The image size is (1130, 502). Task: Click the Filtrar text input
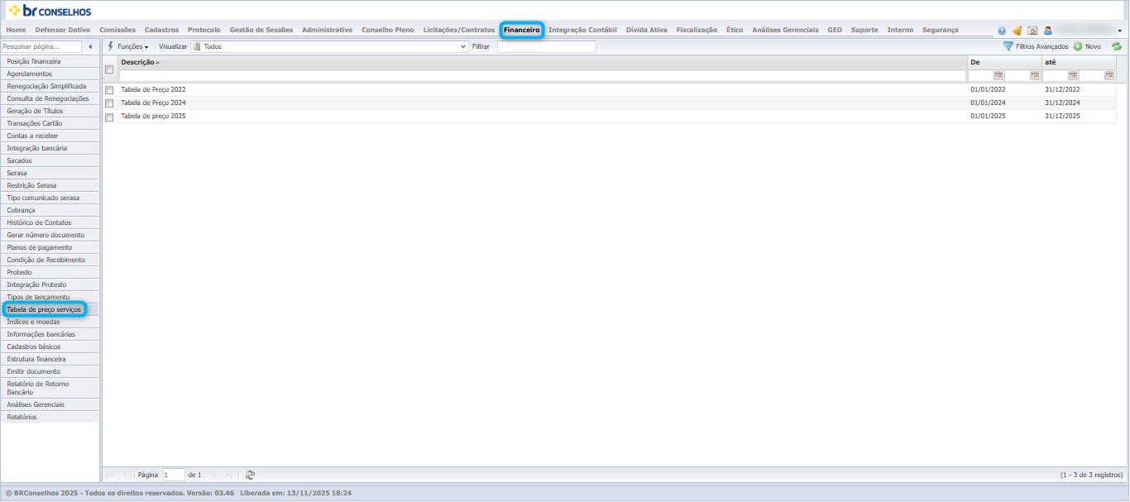click(546, 47)
